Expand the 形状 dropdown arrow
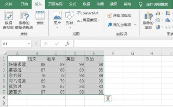This screenshot has width=173, height=107. point(70,28)
